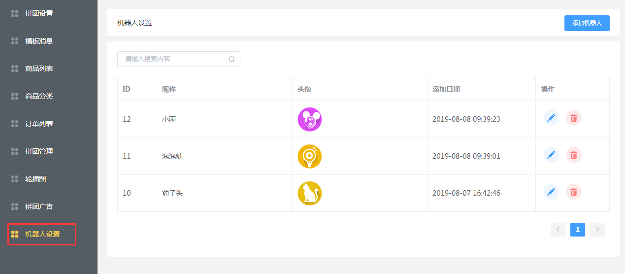This screenshot has height=274, width=625.
Task: Click 添加机器人 button
Action: pyautogui.click(x=587, y=23)
